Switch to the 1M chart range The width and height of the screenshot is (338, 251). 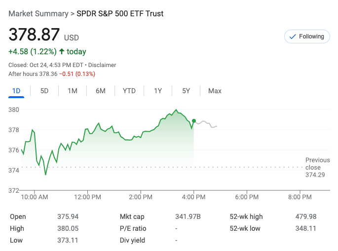pos(73,91)
